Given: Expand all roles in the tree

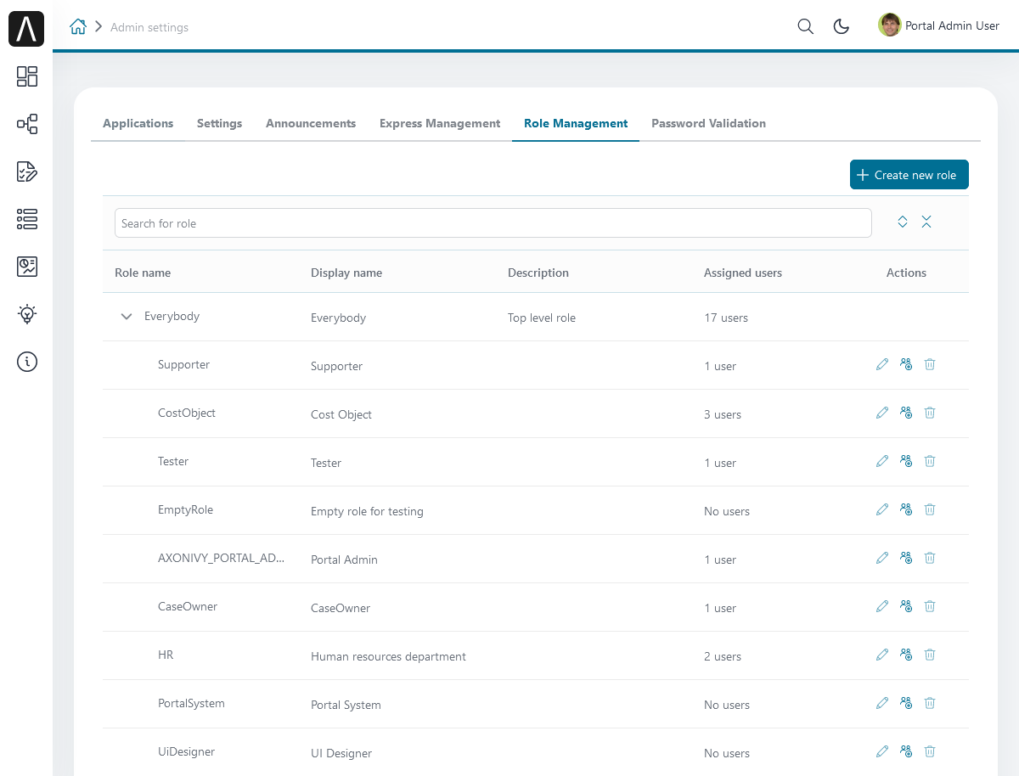Looking at the screenshot, I should pyautogui.click(x=903, y=222).
